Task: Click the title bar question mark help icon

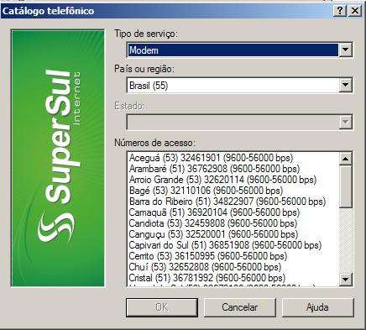Action: 340,11
